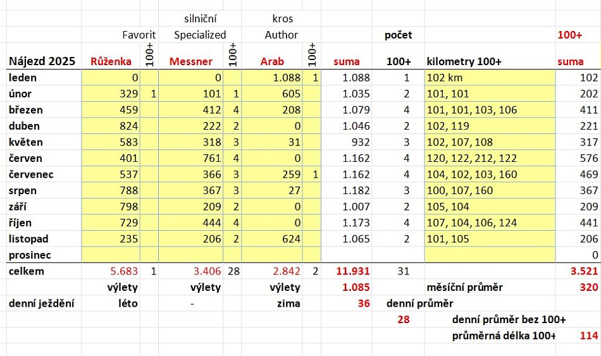Select the Messner column header cell
The height and width of the screenshot is (356, 601).
pyautogui.click(x=190, y=61)
